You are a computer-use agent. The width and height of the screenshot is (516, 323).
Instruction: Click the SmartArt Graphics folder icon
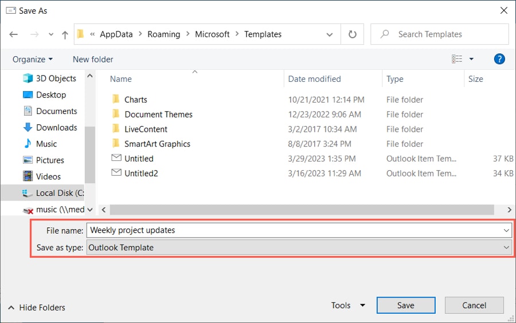116,143
